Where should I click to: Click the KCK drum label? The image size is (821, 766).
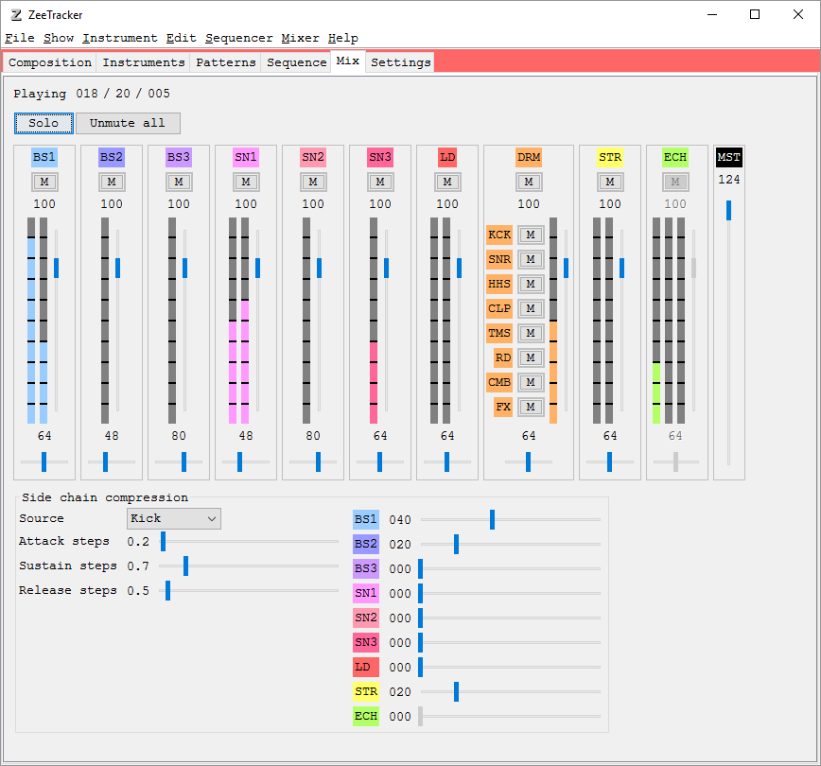pos(499,235)
